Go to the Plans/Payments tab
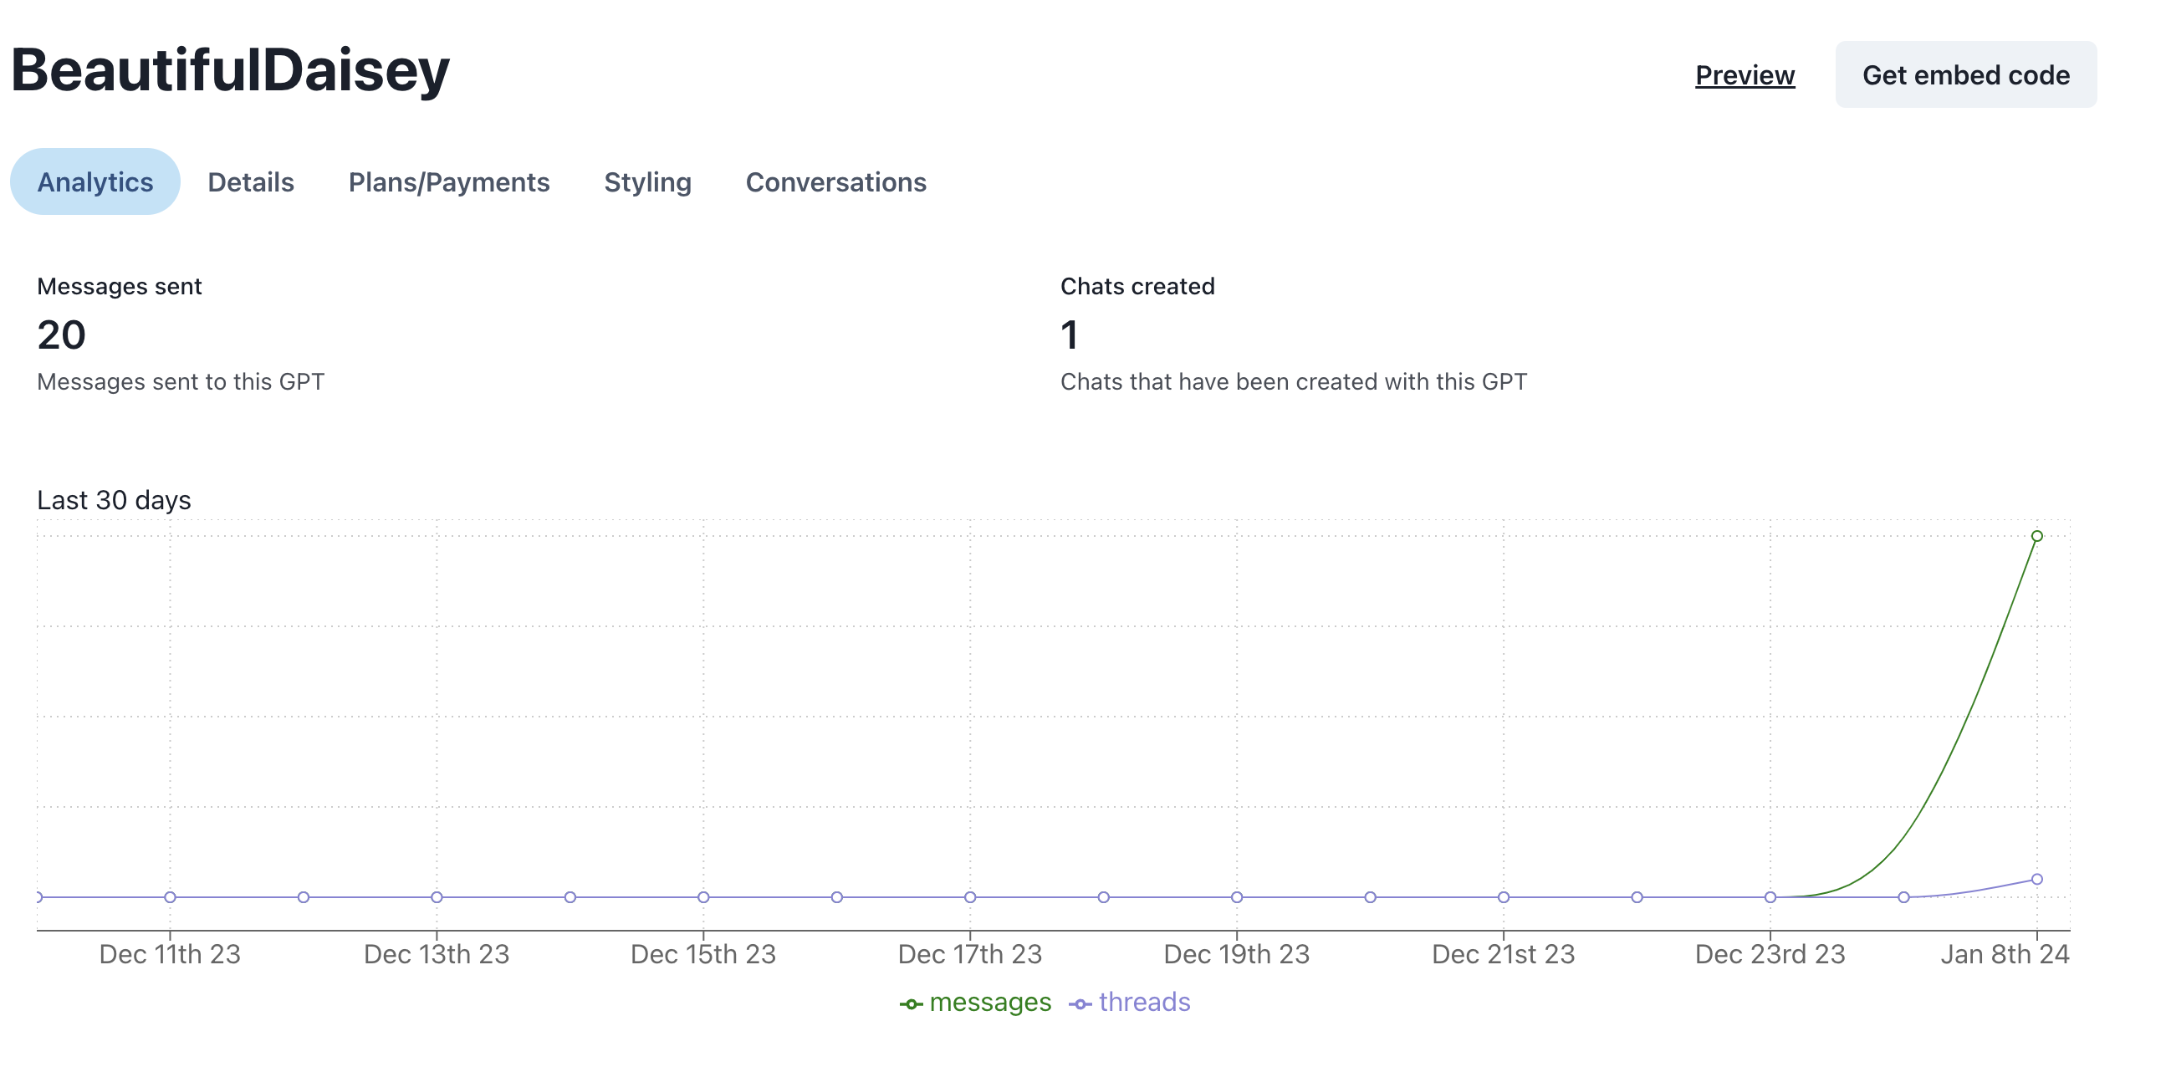The width and height of the screenshot is (2166, 1067). (449, 181)
